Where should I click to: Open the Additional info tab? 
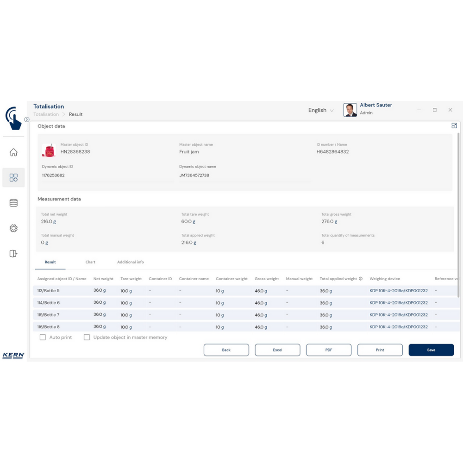[130, 262]
